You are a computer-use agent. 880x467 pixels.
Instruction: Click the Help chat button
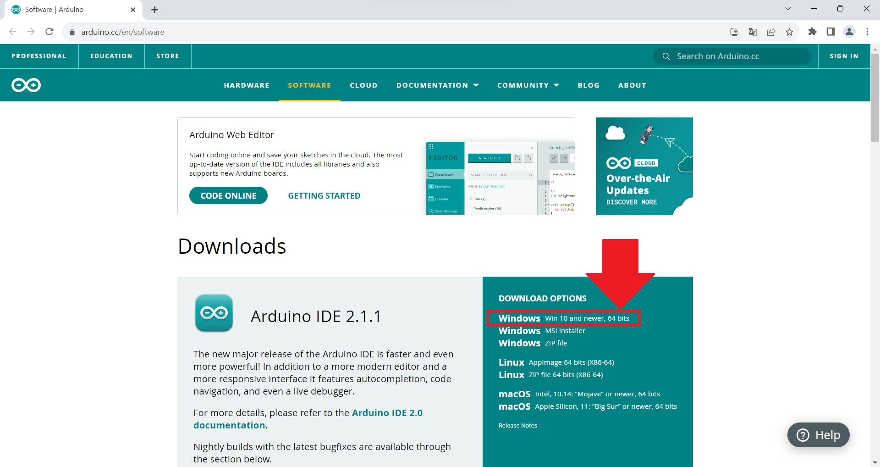(x=818, y=435)
